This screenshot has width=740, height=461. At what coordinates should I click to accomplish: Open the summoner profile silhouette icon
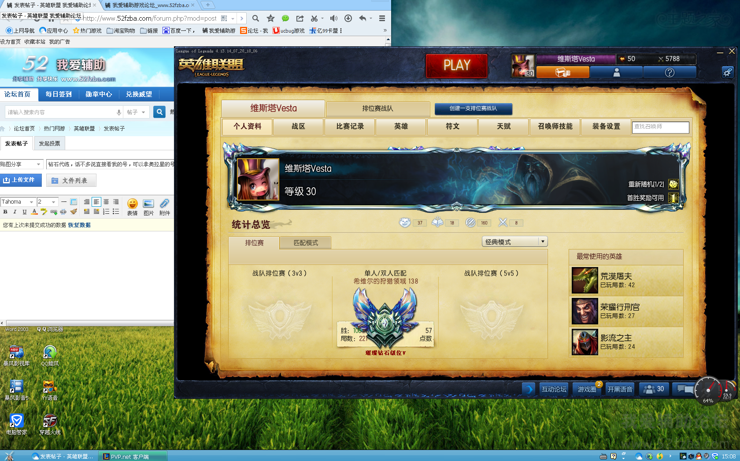coord(616,72)
